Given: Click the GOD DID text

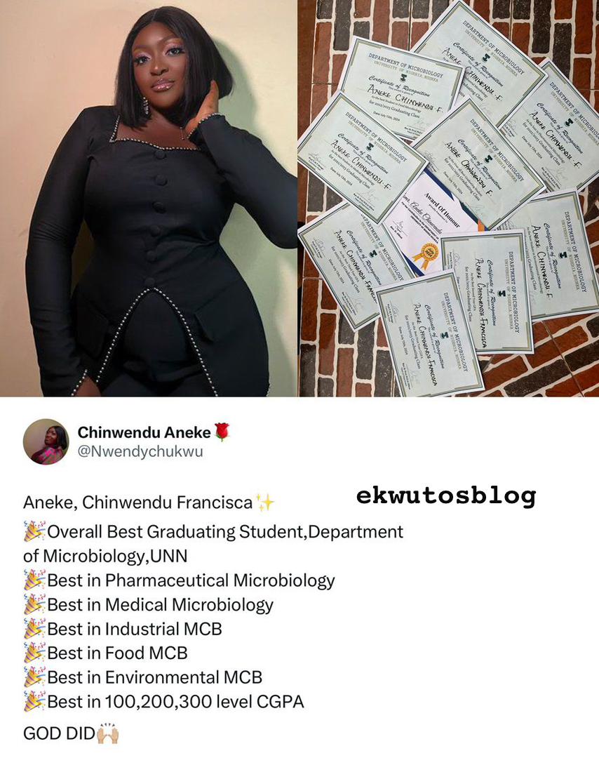Looking at the screenshot, I should coord(59,733).
